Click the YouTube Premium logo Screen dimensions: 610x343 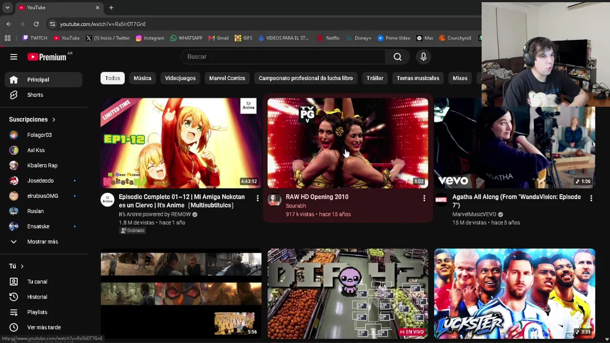click(47, 57)
